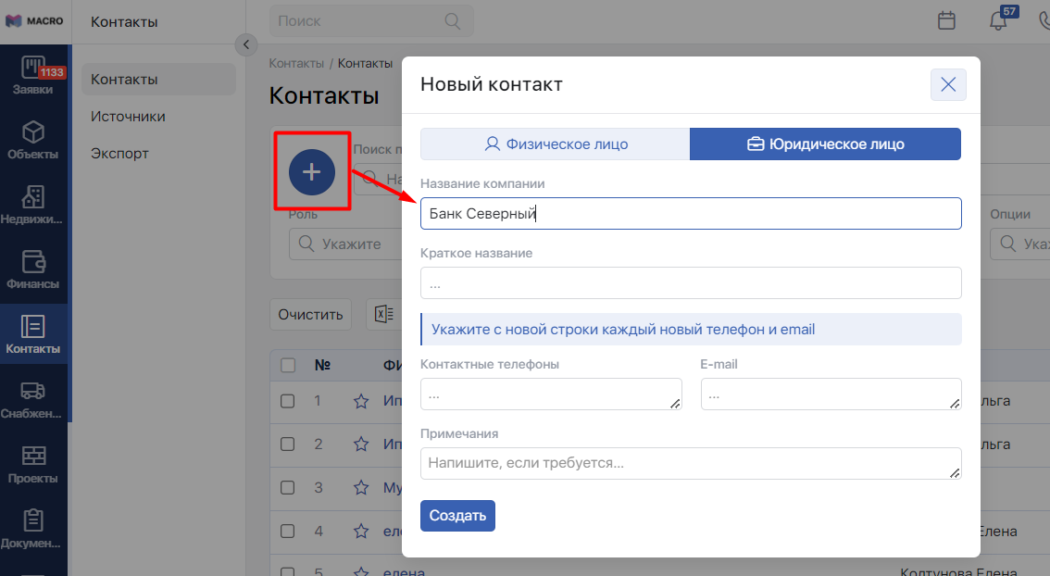The height and width of the screenshot is (576, 1050).
Task: Open Снабжение truck icon in sidebar
Action: 33,400
